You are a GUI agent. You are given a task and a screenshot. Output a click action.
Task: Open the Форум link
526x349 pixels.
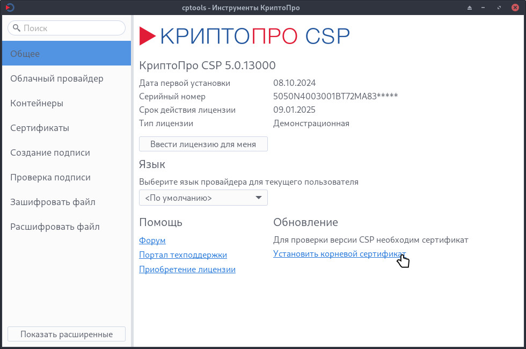tap(152, 241)
